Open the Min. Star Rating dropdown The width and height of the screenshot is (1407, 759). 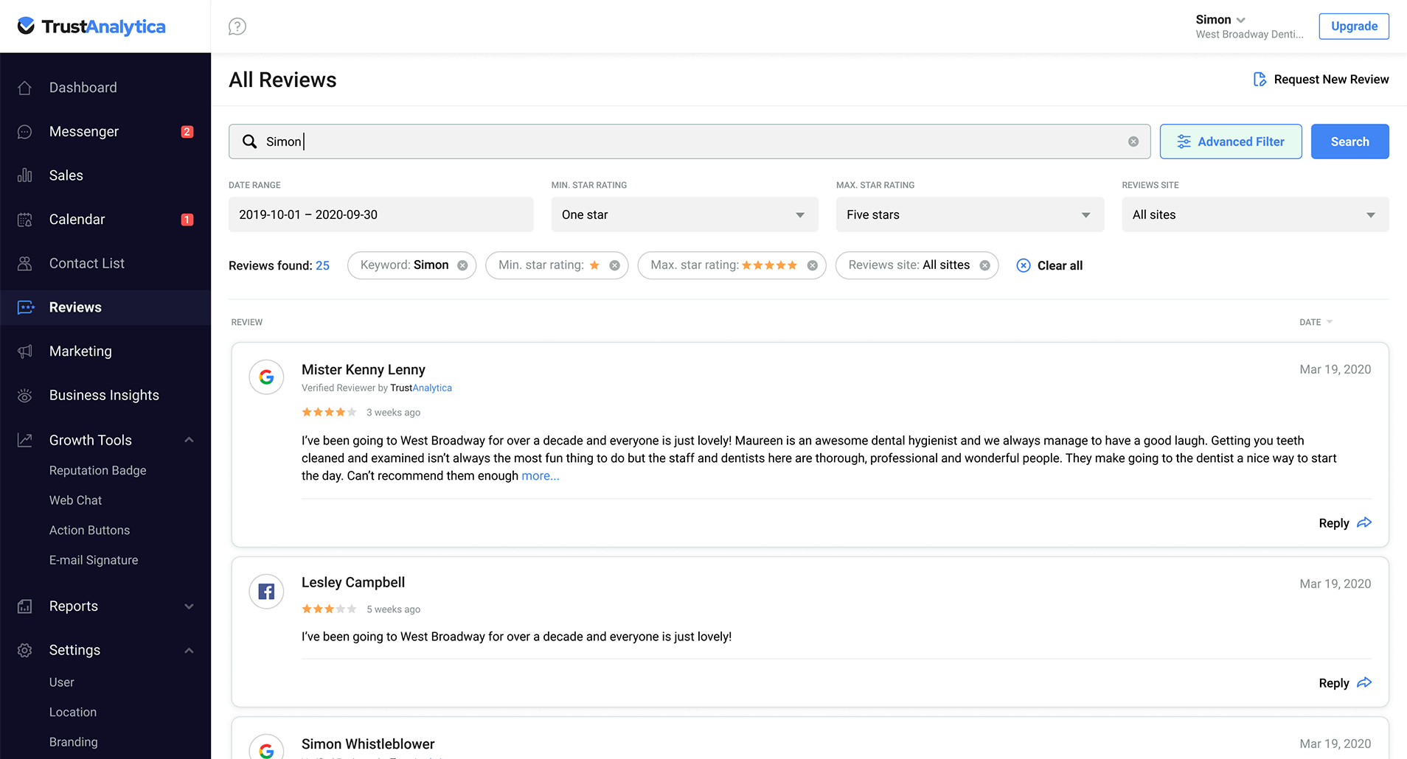pyautogui.click(x=684, y=214)
